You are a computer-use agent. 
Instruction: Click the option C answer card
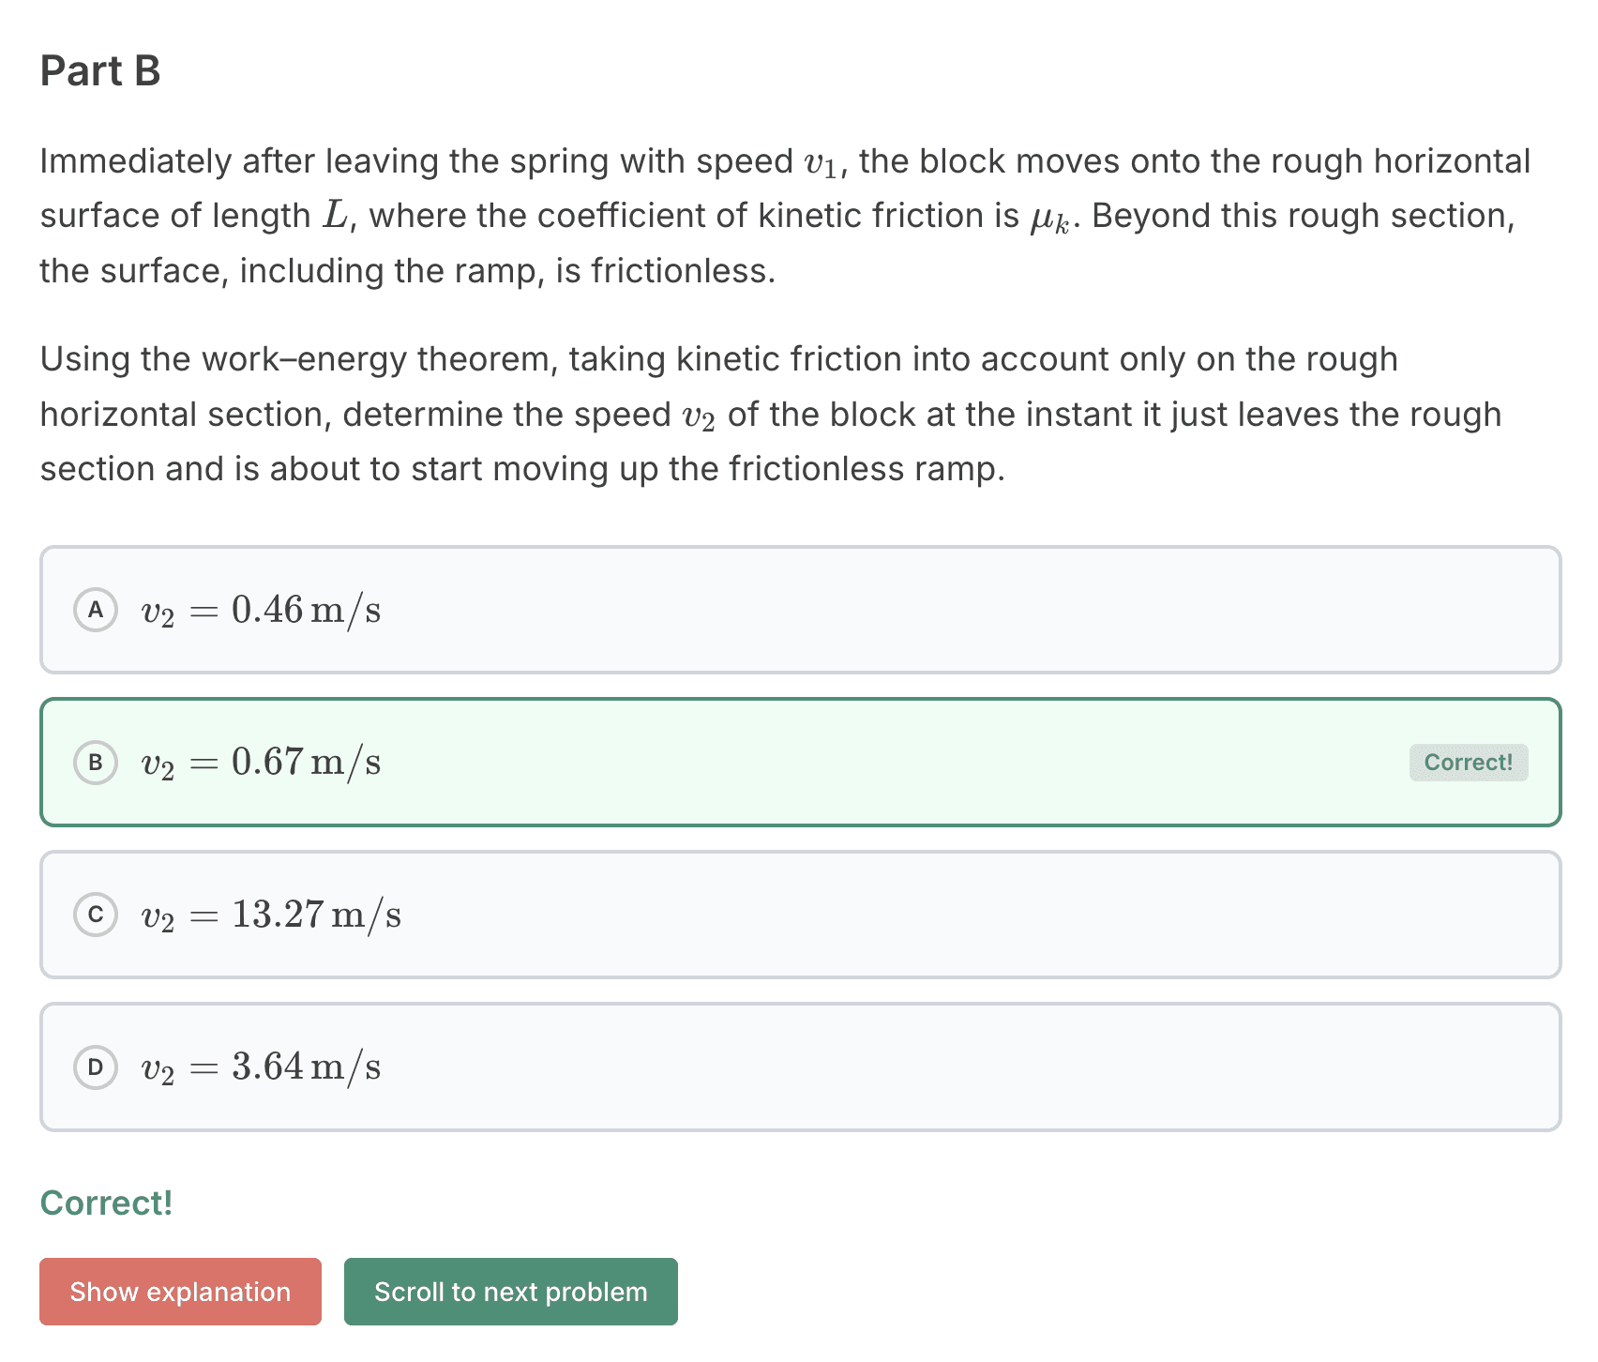pos(797,915)
